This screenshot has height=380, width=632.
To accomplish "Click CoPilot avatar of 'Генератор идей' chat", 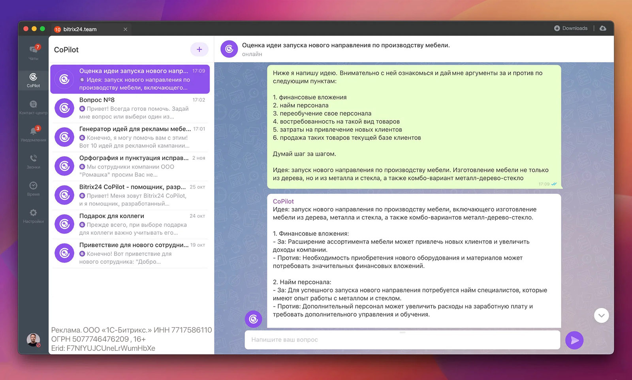I will click(64, 137).
